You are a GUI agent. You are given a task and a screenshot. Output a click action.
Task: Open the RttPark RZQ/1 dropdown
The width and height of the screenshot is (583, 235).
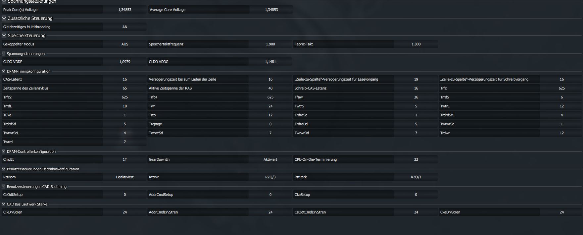tap(416, 177)
